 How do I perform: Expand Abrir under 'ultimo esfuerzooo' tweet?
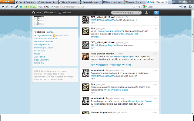pyautogui.click(x=92, y=48)
